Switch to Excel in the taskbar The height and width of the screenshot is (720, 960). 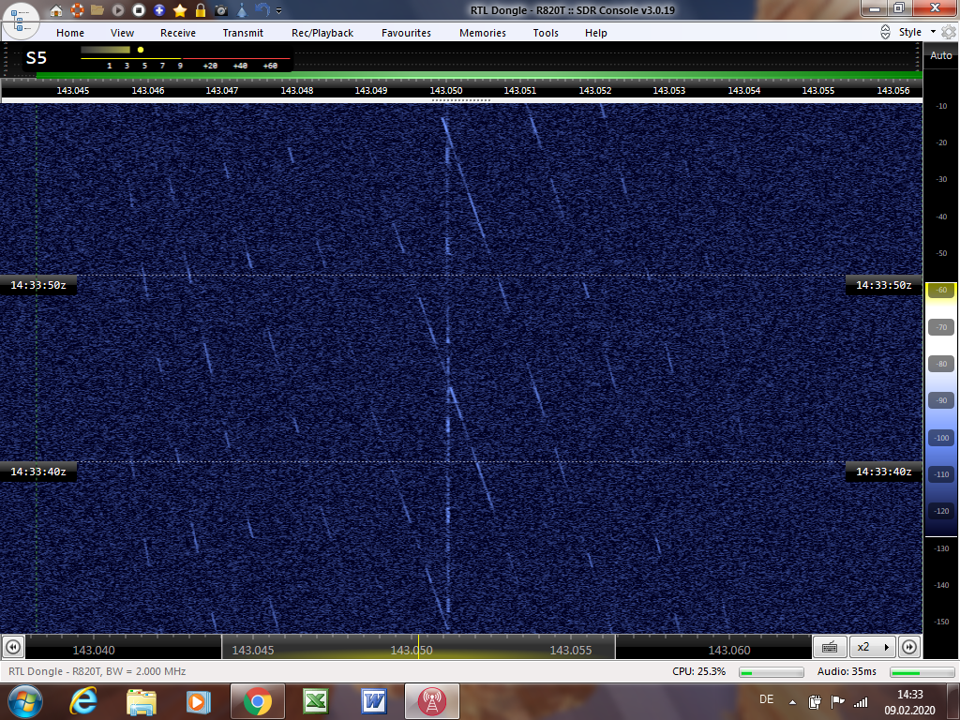(x=315, y=701)
